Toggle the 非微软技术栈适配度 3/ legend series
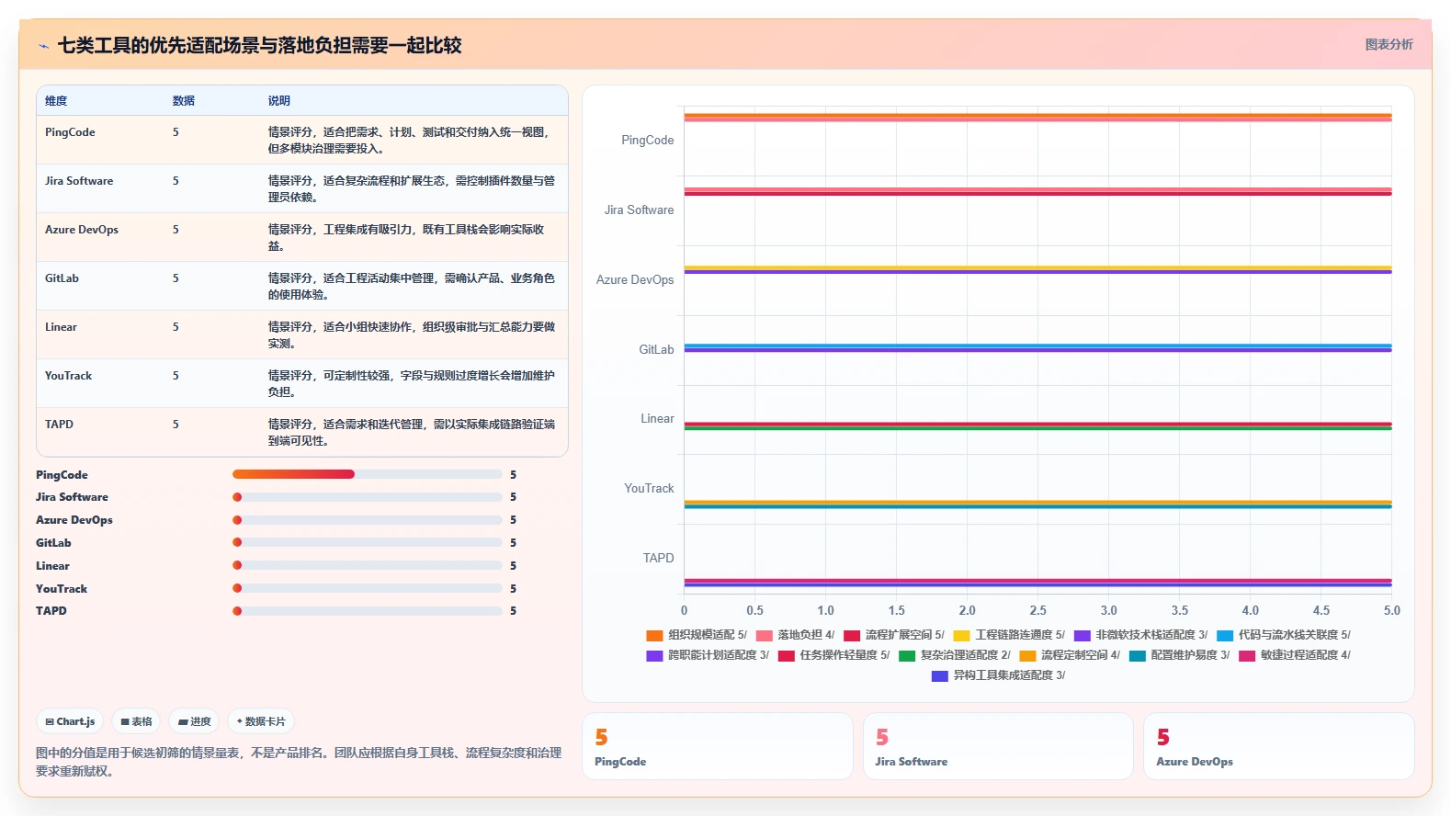Image resolution: width=1451 pixels, height=816 pixels. 1140,635
